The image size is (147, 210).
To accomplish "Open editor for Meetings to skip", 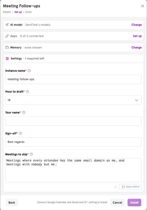I will 130,187.
